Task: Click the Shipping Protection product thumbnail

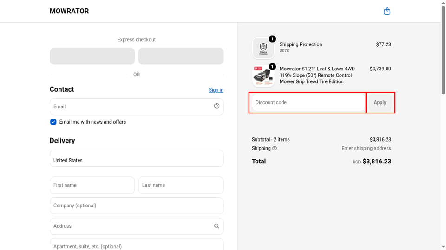Action: [x=263, y=48]
